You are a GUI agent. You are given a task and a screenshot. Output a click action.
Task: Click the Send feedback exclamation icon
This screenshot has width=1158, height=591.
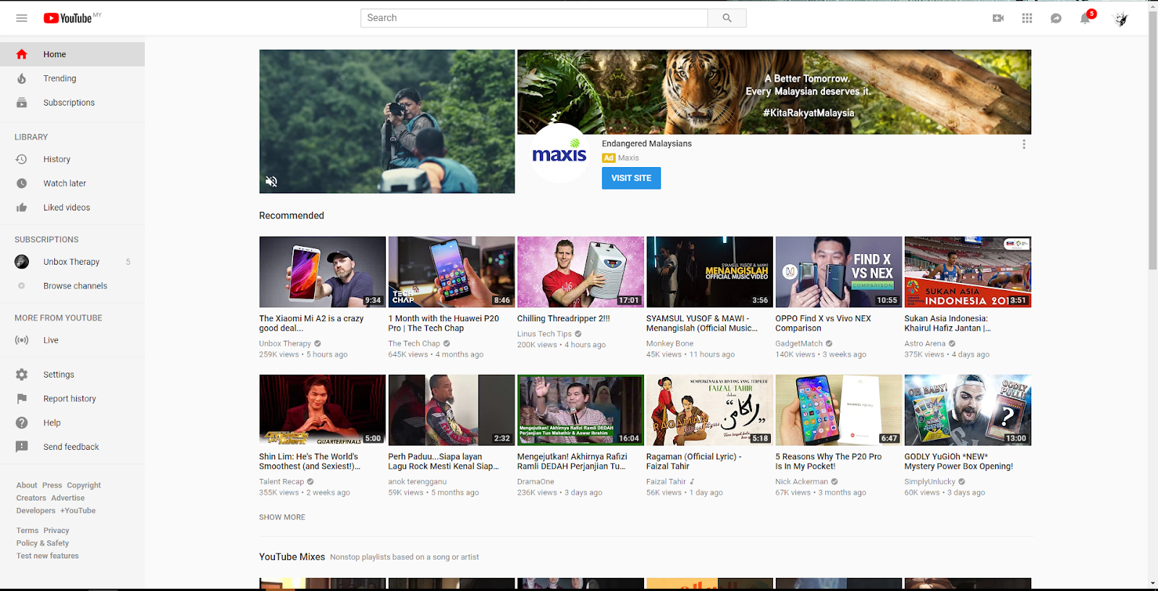click(x=22, y=447)
